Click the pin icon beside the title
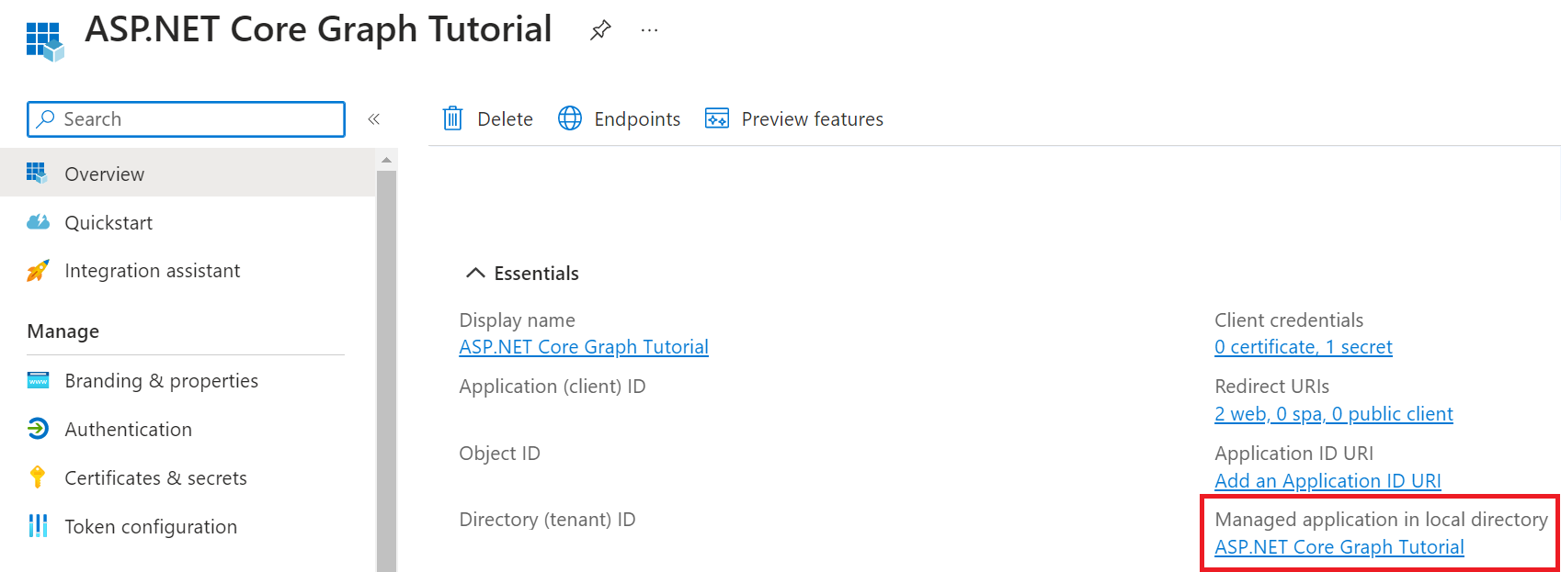This screenshot has width=1561, height=572. tap(600, 30)
